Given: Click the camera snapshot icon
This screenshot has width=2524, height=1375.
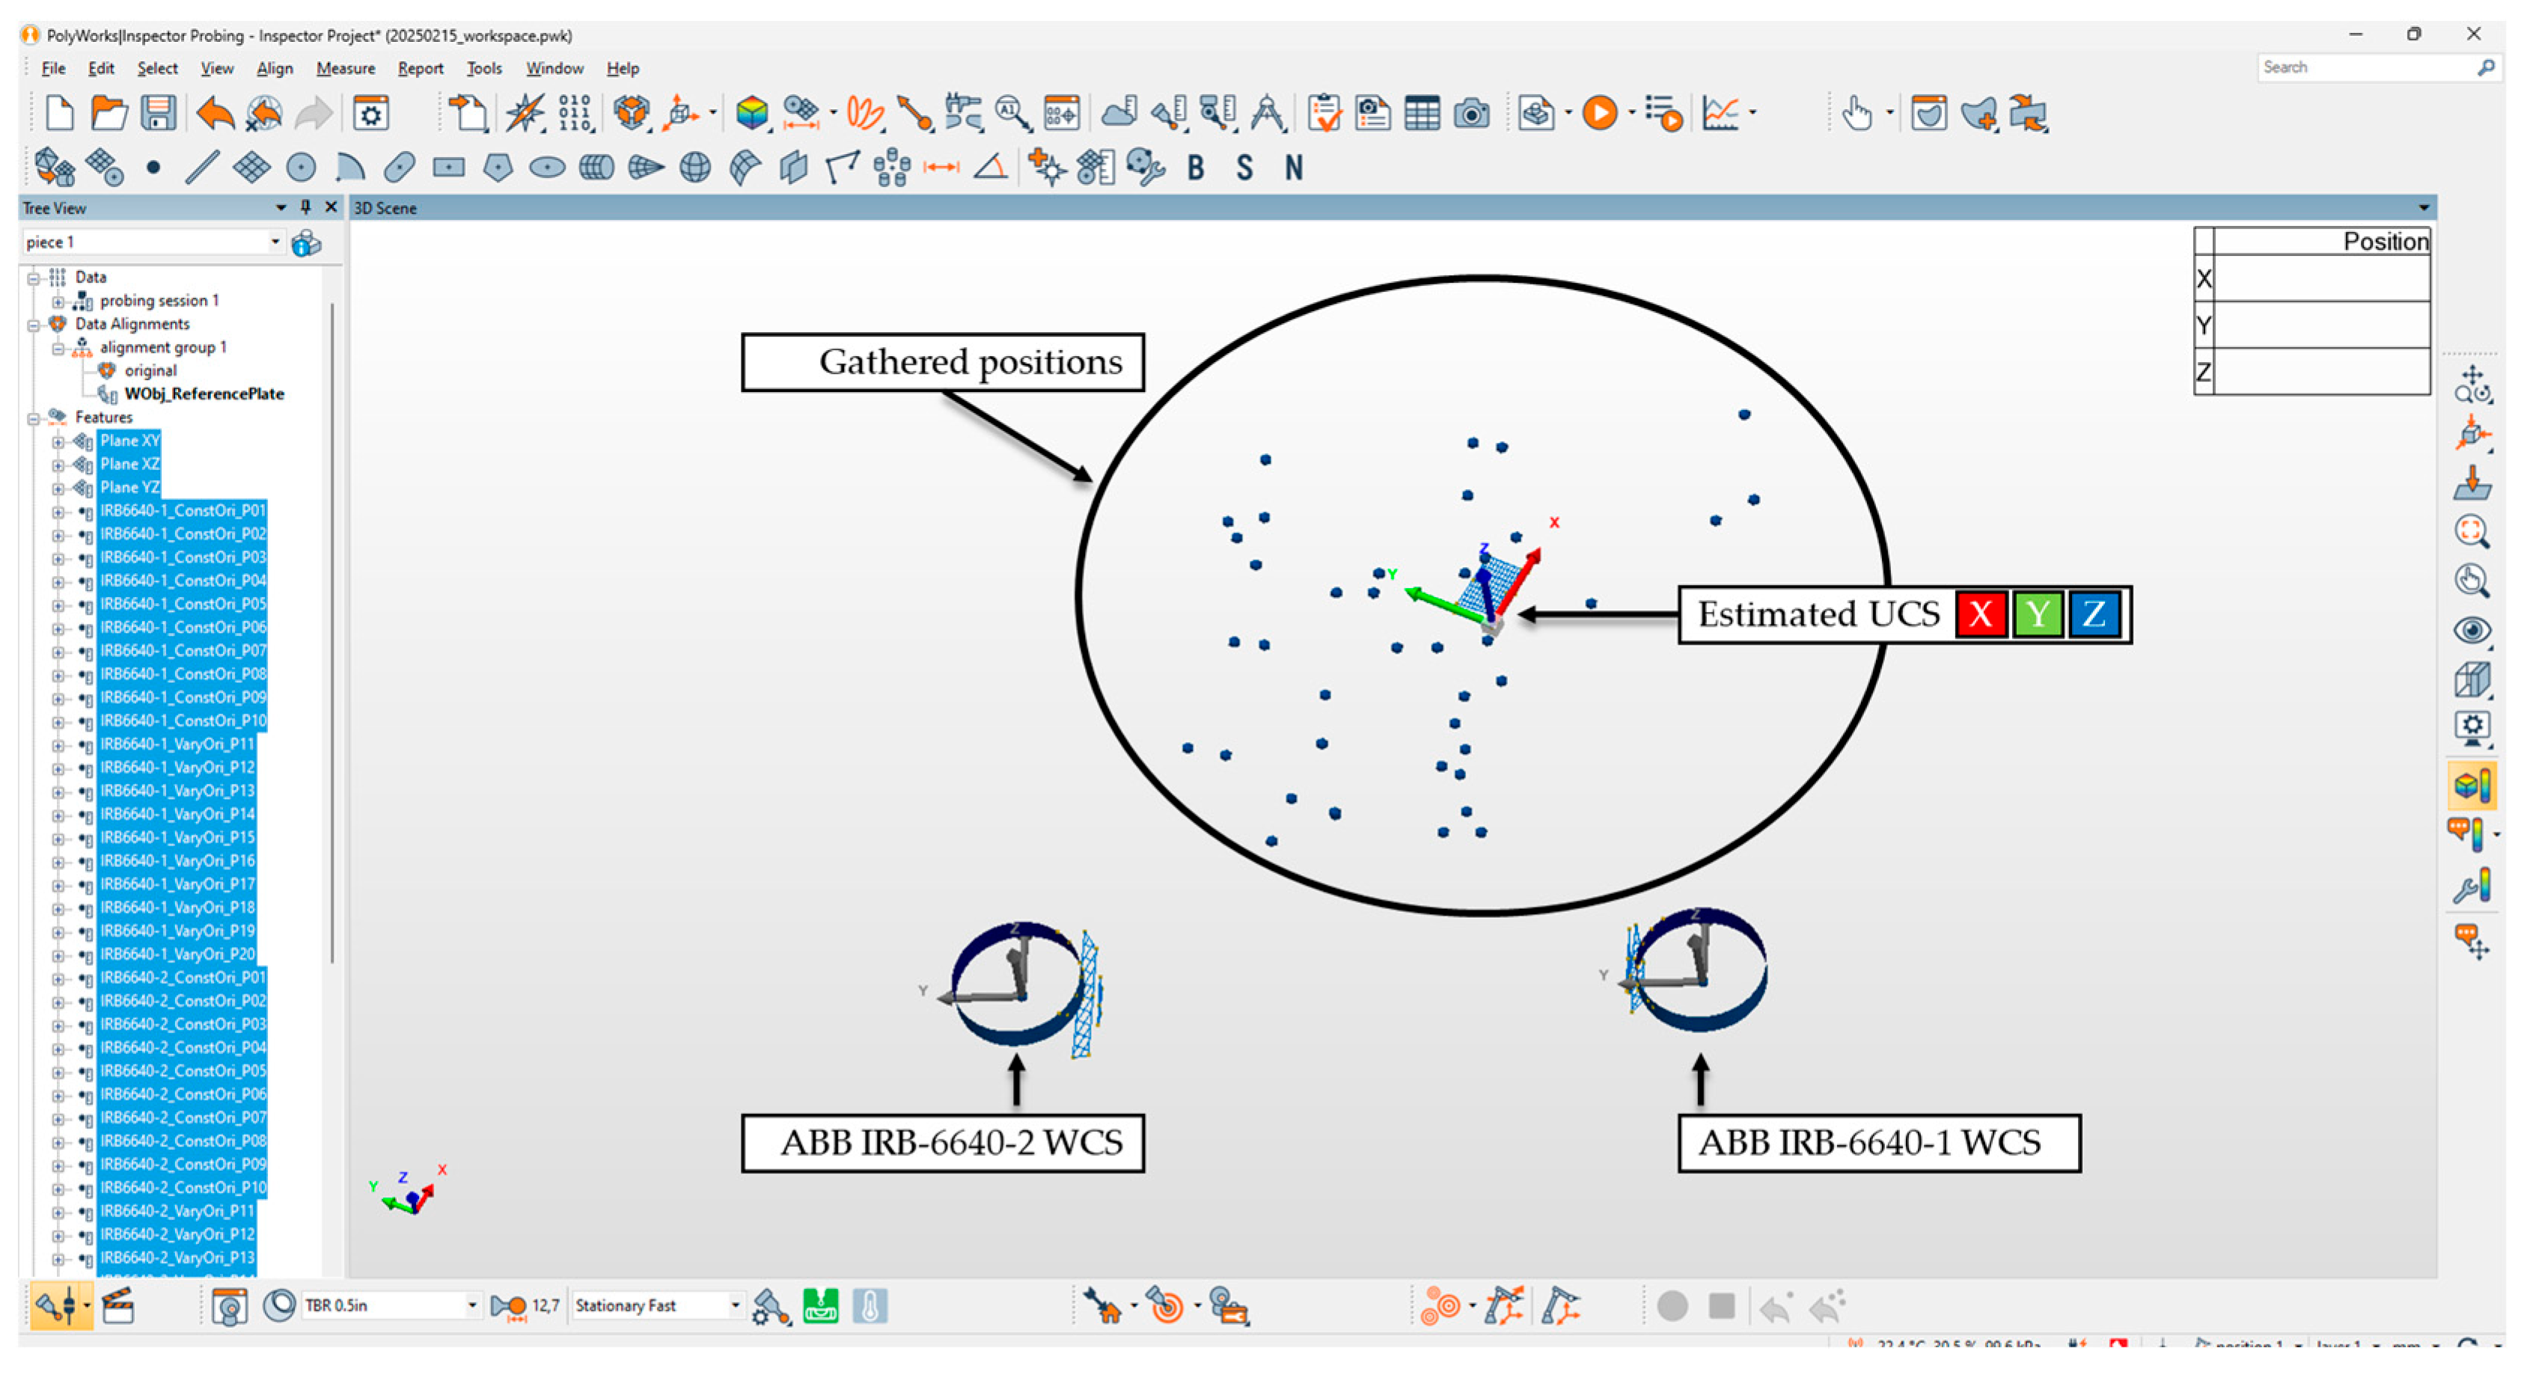Looking at the screenshot, I should pyautogui.click(x=1470, y=114).
